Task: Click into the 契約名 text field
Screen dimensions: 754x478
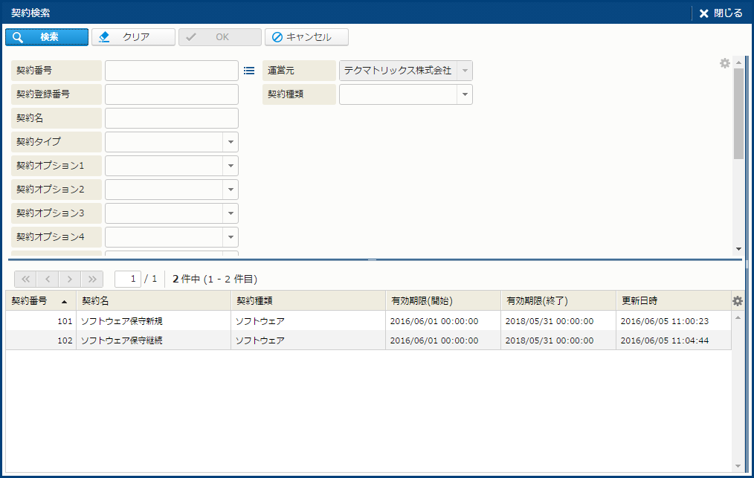Action: 171,118
